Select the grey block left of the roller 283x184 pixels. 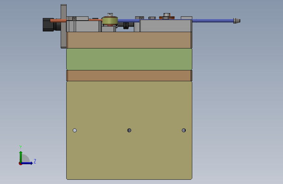coord(87,27)
